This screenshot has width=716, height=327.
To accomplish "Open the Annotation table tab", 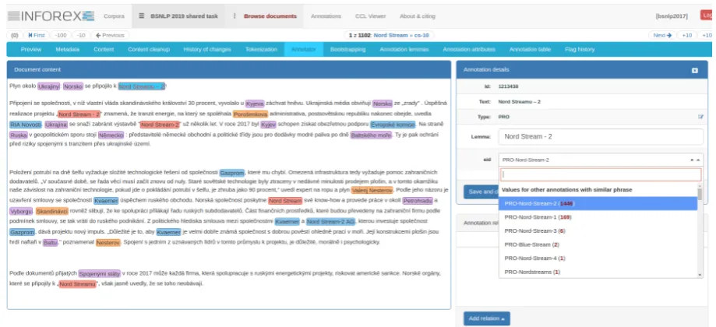I will [530, 49].
